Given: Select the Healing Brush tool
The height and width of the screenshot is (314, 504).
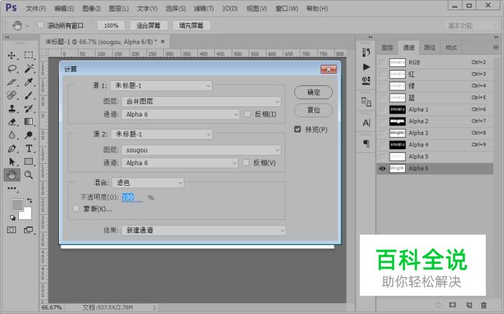Looking at the screenshot, I should 12,95.
